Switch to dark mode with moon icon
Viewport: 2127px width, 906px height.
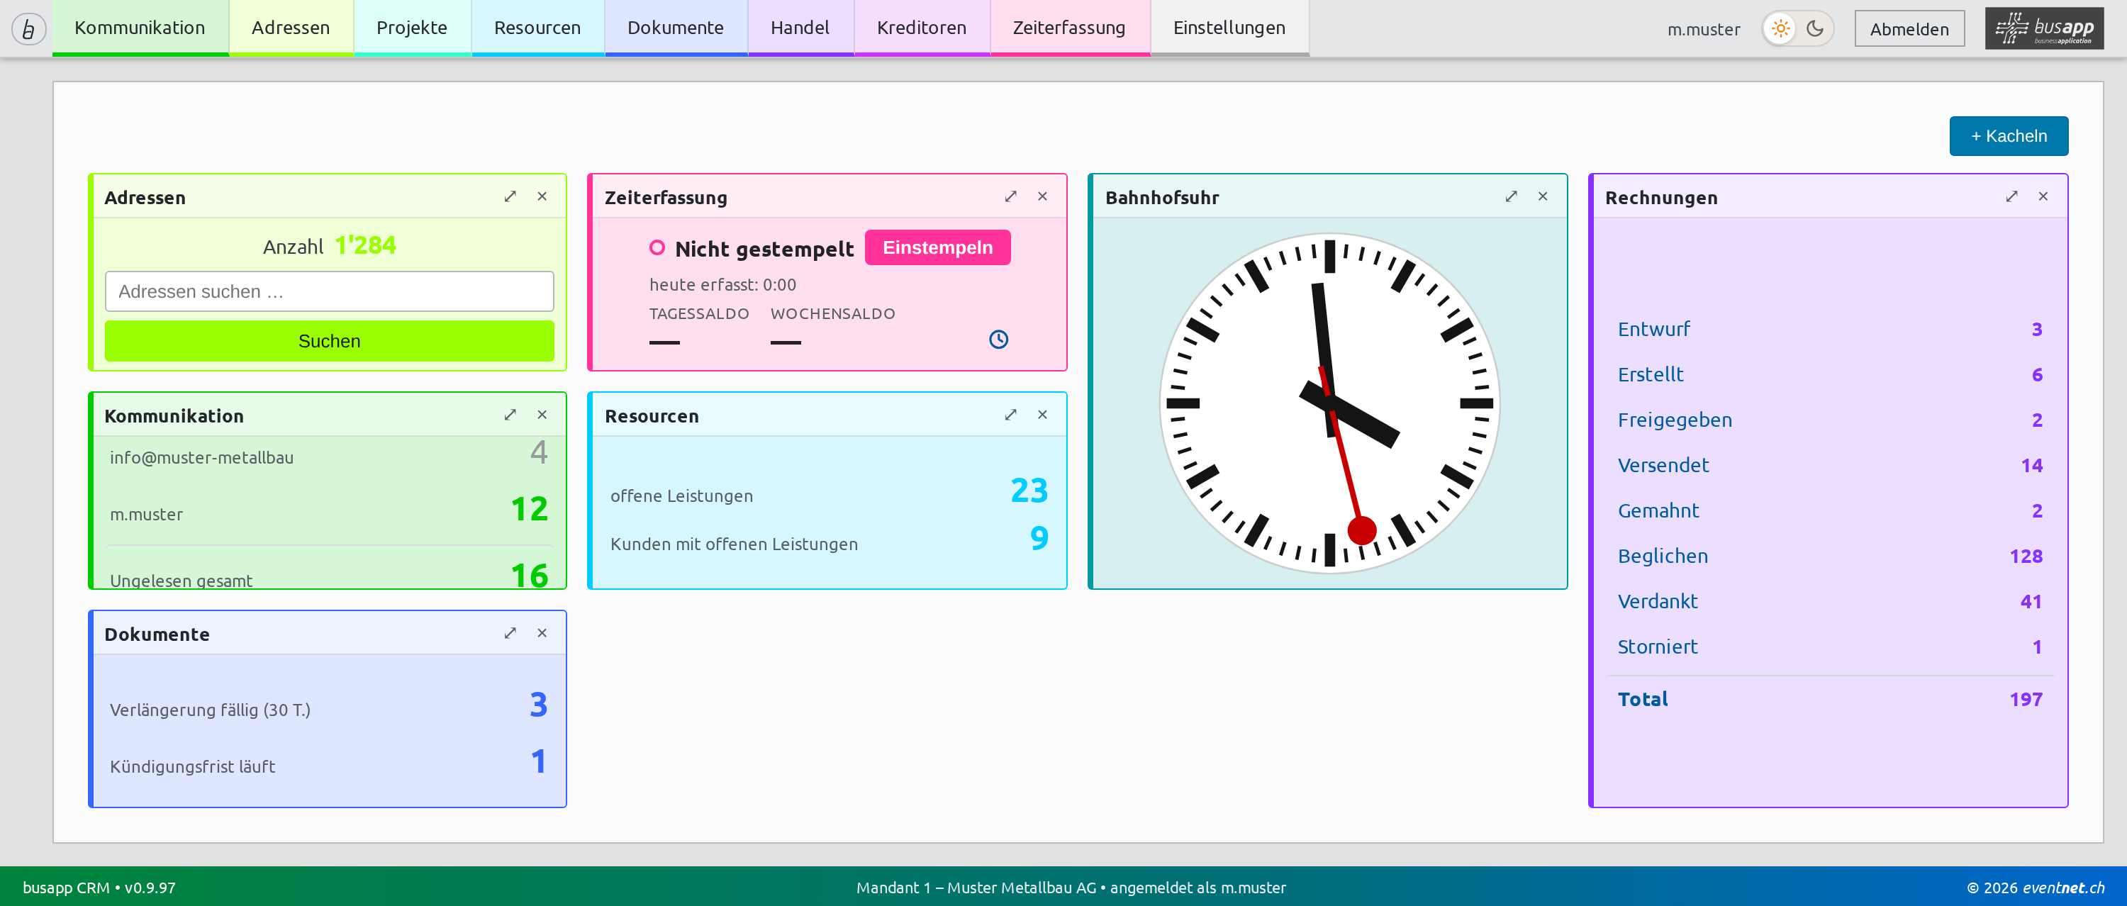(x=1815, y=29)
